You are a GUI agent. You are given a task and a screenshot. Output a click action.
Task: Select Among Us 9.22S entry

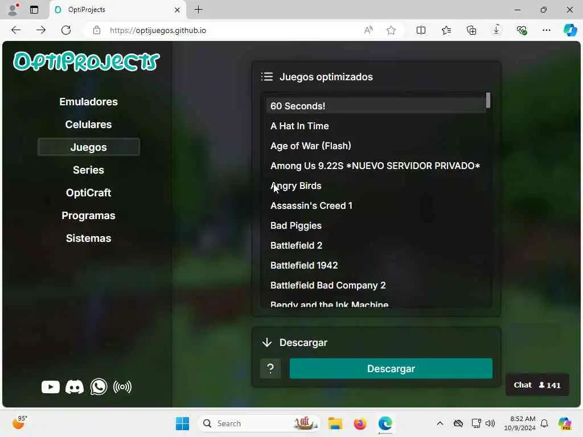376,166
